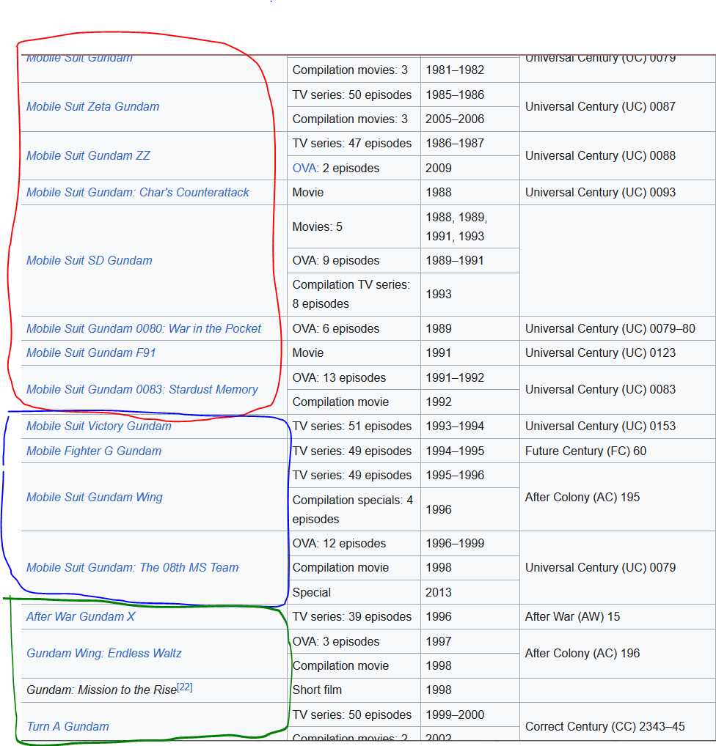Select the cell 'Compilation TV series: 8 episodes'
Viewport: 716px width, 746px height.
pyautogui.click(x=354, y=294)
